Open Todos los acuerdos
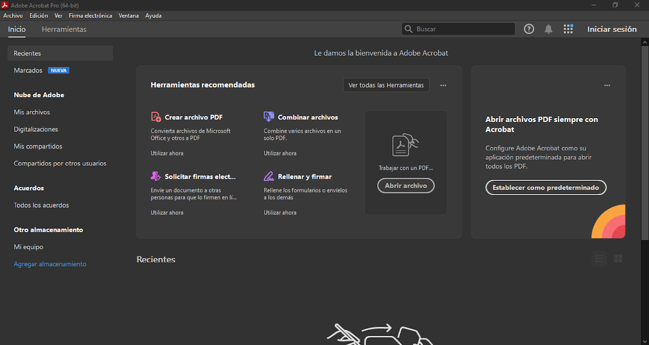This screenshot has width=649, height=345. tap(41, 205)
